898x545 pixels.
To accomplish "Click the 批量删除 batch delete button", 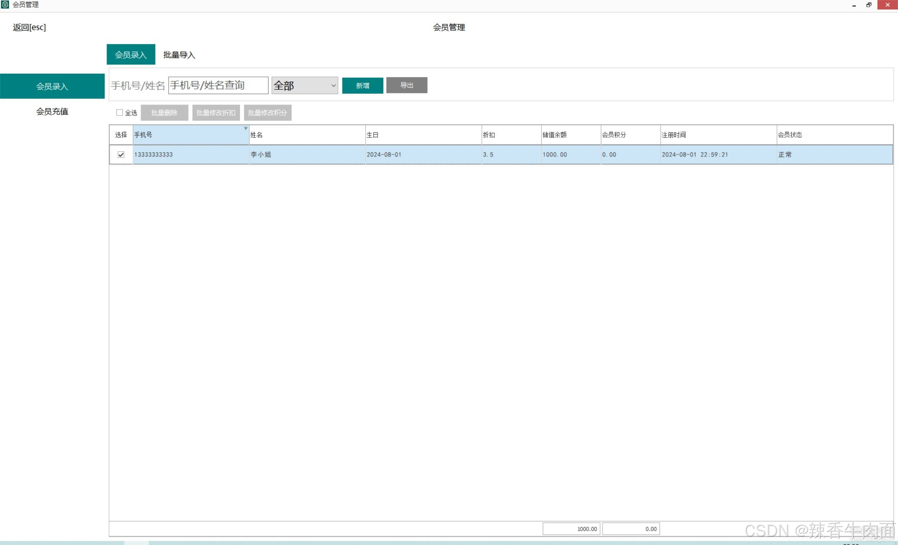I will tap(164, 113).
